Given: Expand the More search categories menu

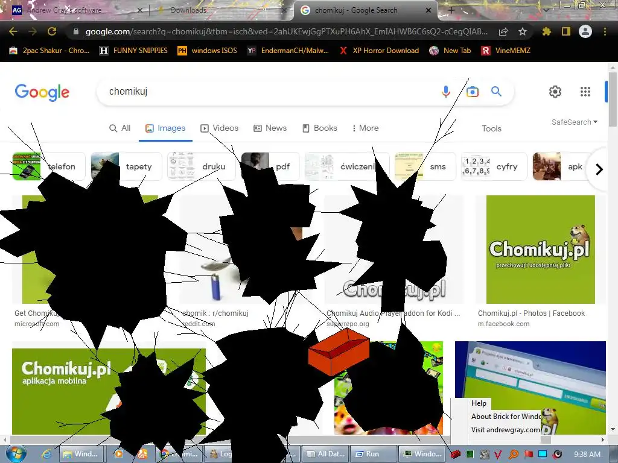Looking at the screenshot, I should pyautogui.click(x=365, y=128).
